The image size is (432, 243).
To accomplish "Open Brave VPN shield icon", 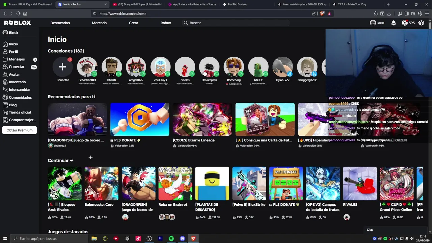I will [420, 13].
